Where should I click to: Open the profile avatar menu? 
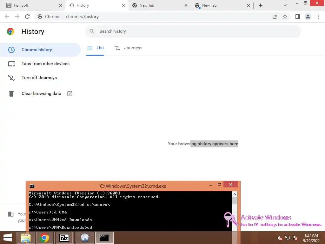click(308, 17)
